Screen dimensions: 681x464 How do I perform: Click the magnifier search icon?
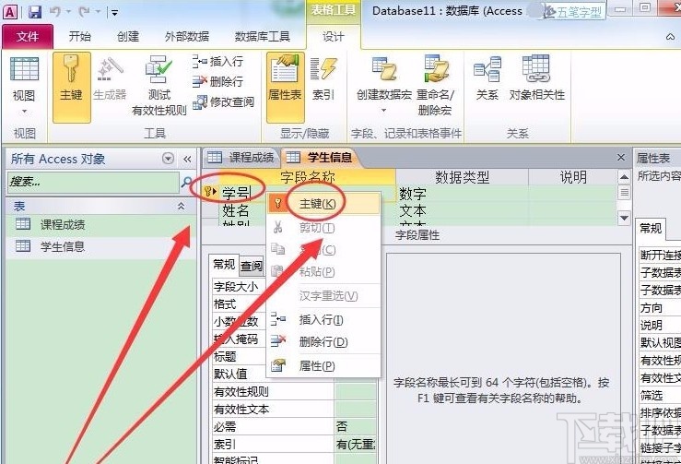(186, 182)
